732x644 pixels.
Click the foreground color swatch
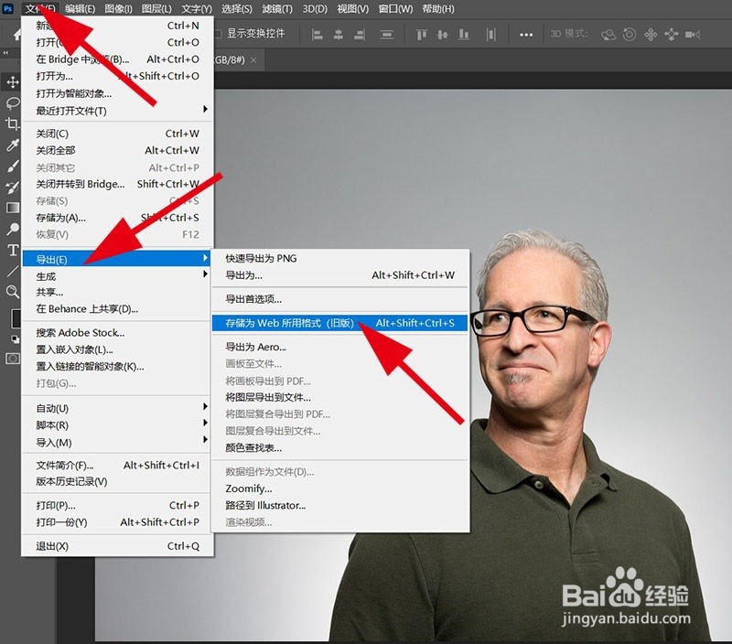[x=16, y=318]
